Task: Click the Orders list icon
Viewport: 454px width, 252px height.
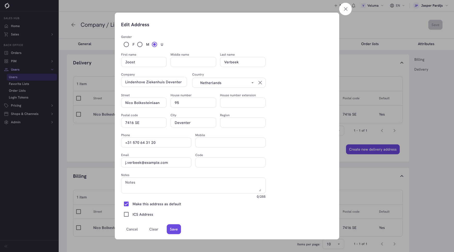Action: [x=6, y=53]
